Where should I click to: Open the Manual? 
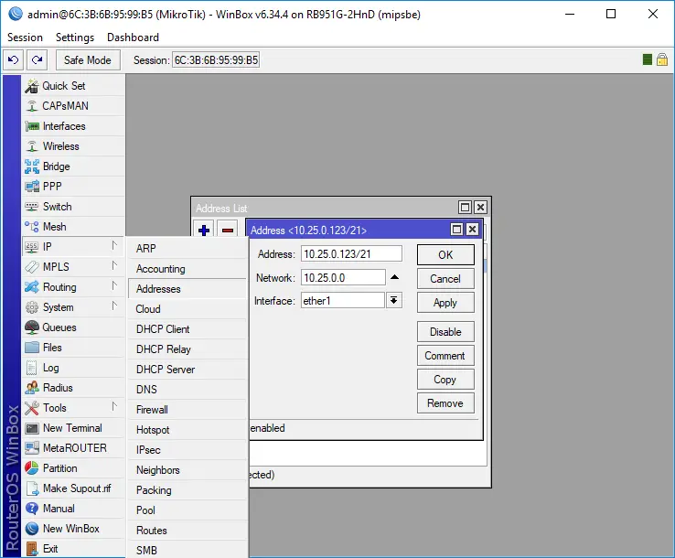coord(73,509)
